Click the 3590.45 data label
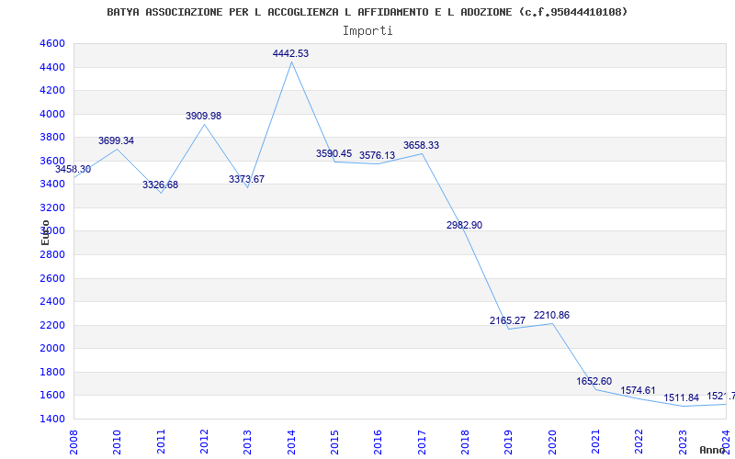This screenshot has height=459, width=735. [334, 153]
